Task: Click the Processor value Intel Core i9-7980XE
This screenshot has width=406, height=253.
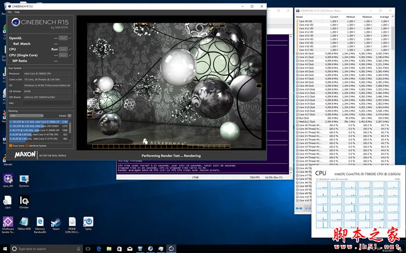Action: (38, 74)
